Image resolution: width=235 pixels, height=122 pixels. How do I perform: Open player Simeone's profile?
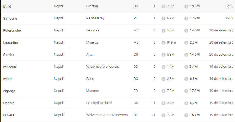(x=10, y=19)
